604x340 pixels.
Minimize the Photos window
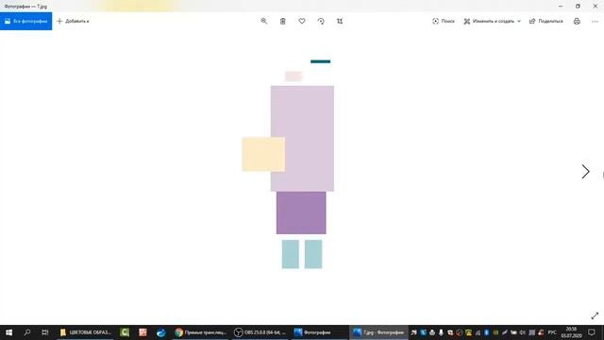click(x=561, y=6)
